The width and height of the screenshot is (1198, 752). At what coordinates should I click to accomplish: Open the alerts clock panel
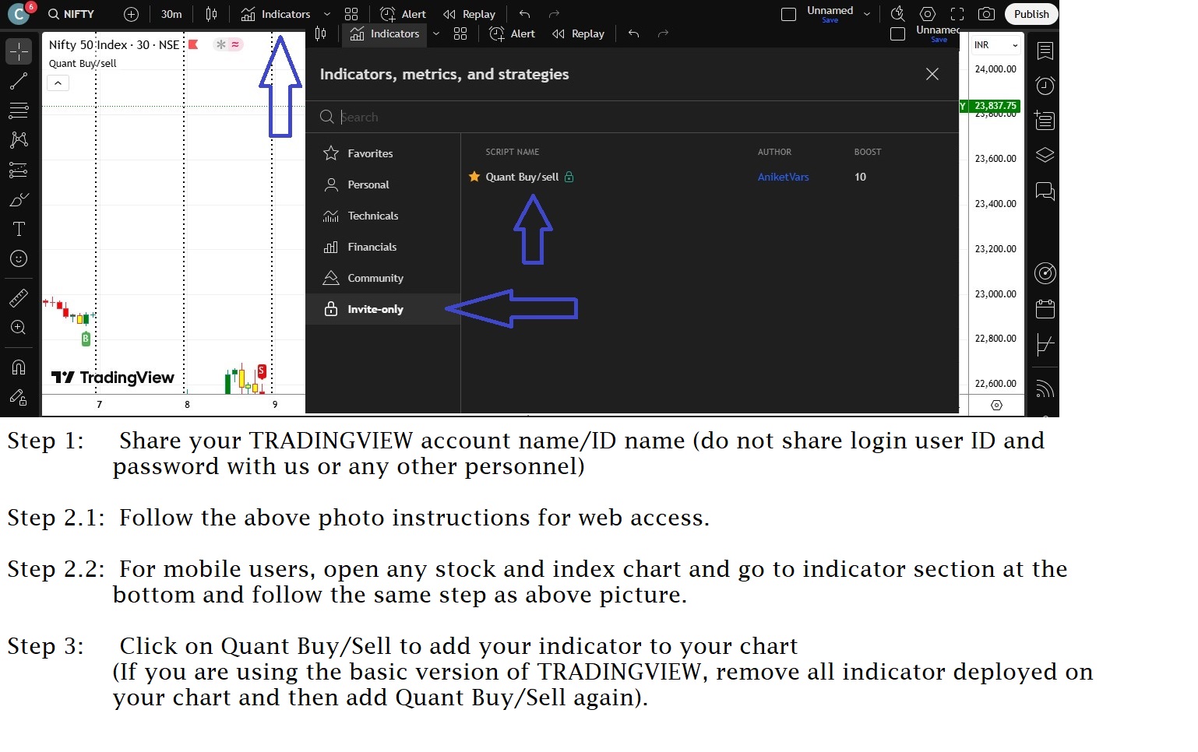point(1045,86)
